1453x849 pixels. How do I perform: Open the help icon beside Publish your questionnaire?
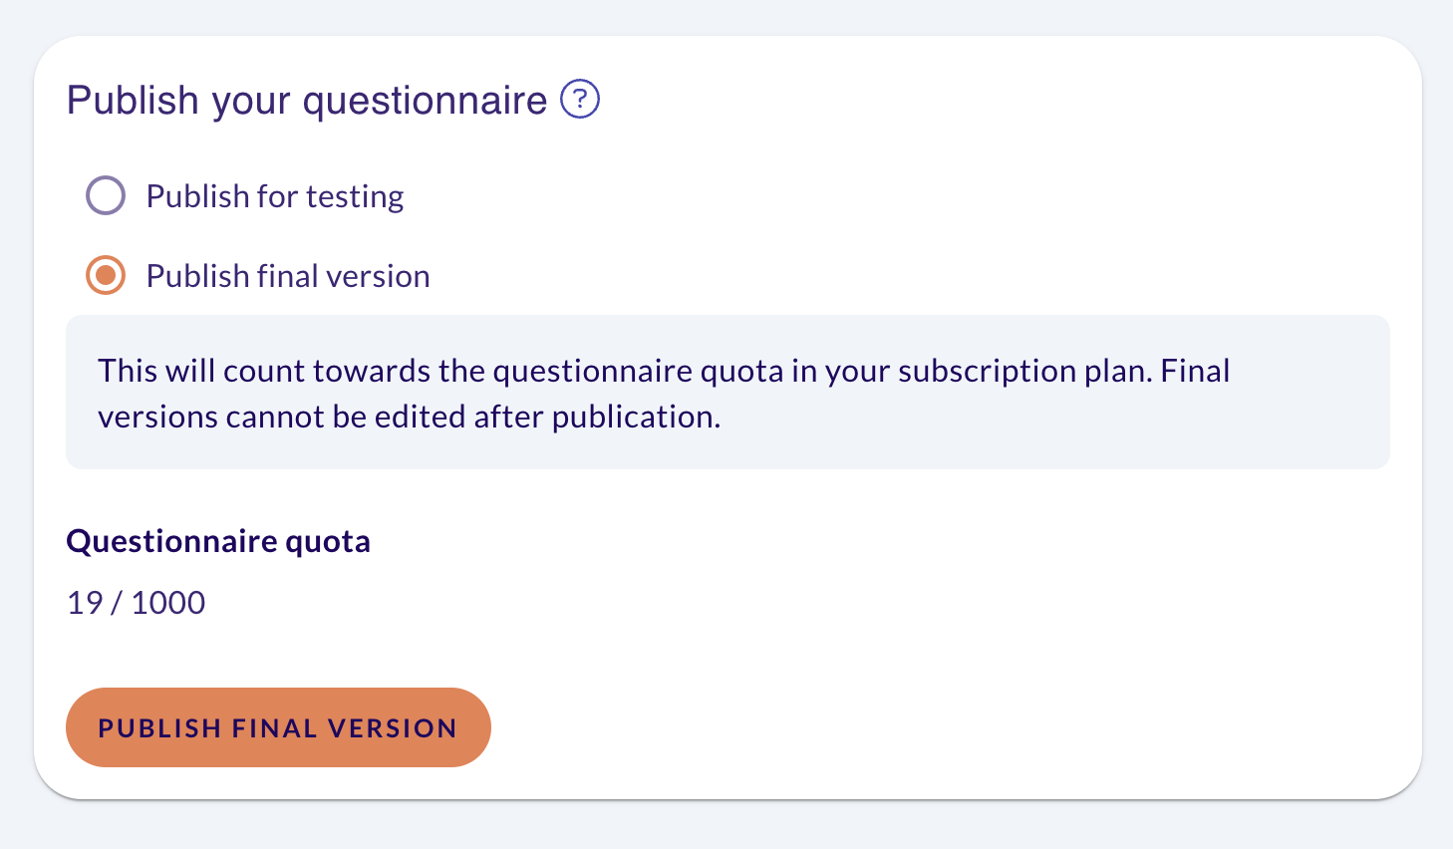pos(580,100)
